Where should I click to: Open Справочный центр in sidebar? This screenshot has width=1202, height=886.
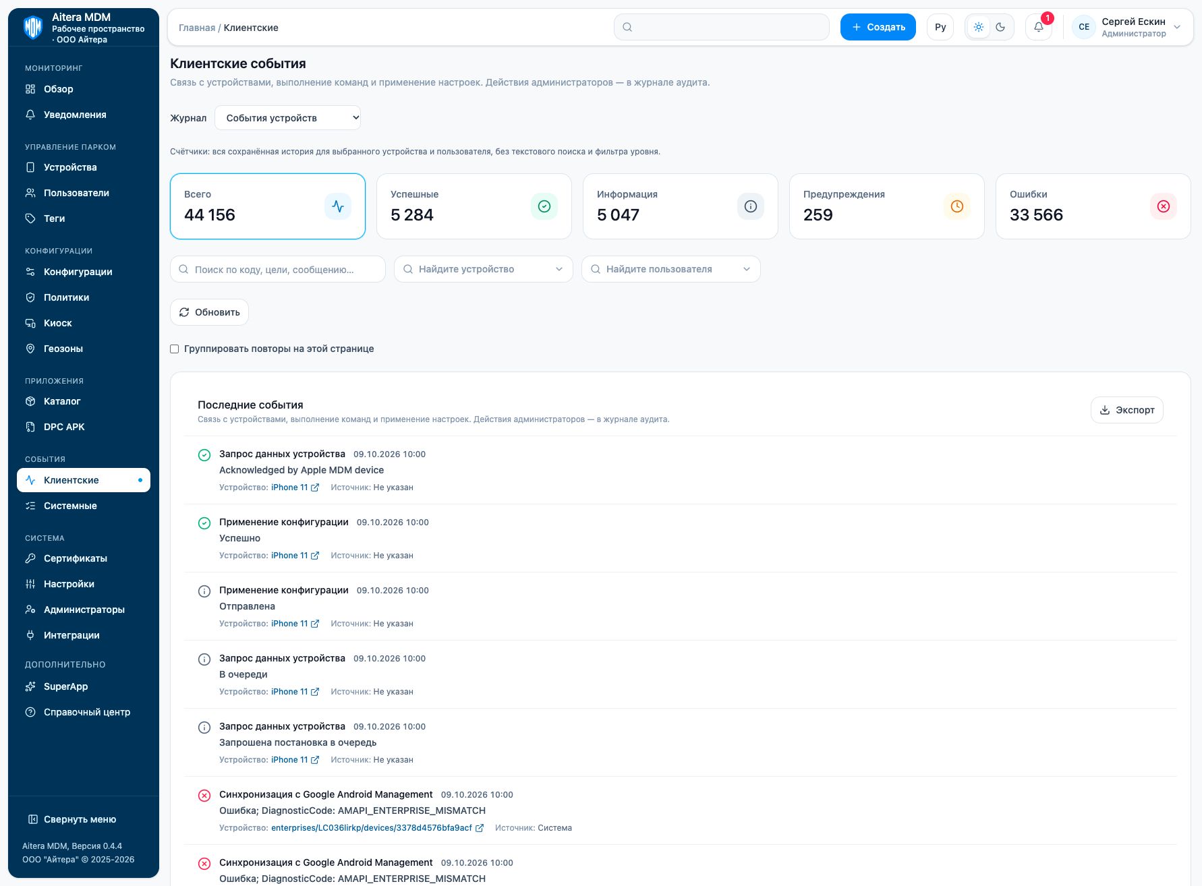(x=84, y=712)
